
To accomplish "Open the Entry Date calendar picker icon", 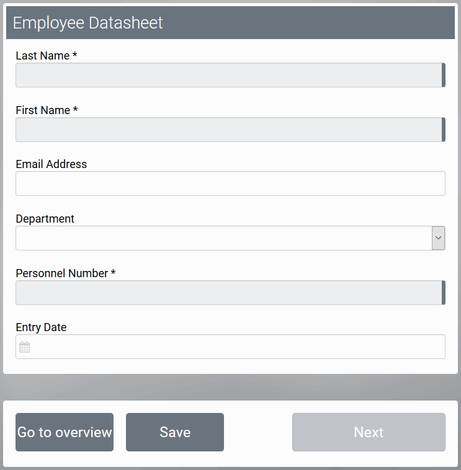I will pyautogui.click(x=24, y=347).
